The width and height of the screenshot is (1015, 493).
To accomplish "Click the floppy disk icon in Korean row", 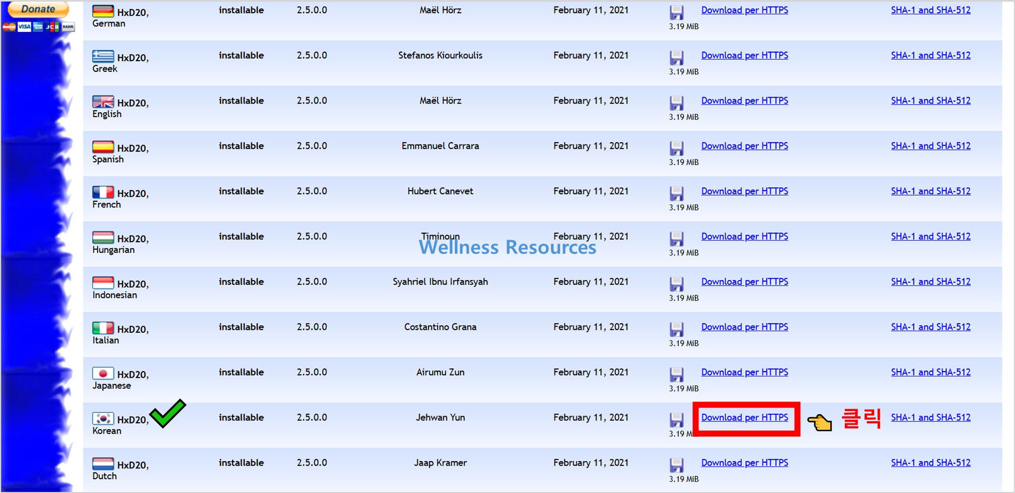I will [x=677, y=420].
